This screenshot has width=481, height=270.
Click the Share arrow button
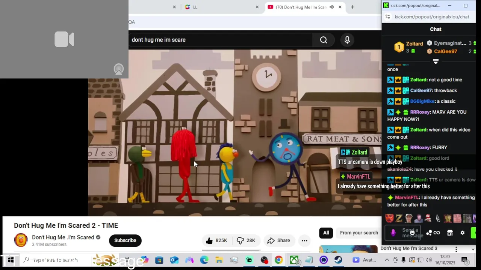278,240
